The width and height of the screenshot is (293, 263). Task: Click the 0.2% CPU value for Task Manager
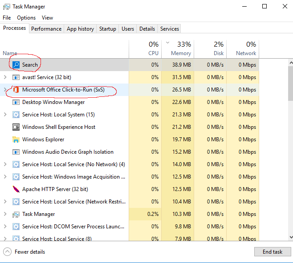(153, 214)
